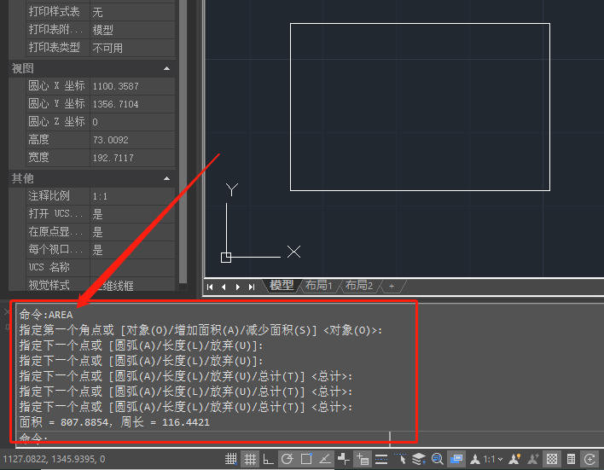
Task: Jump to last layout tab arrow
Action: (x=252, y=287)
